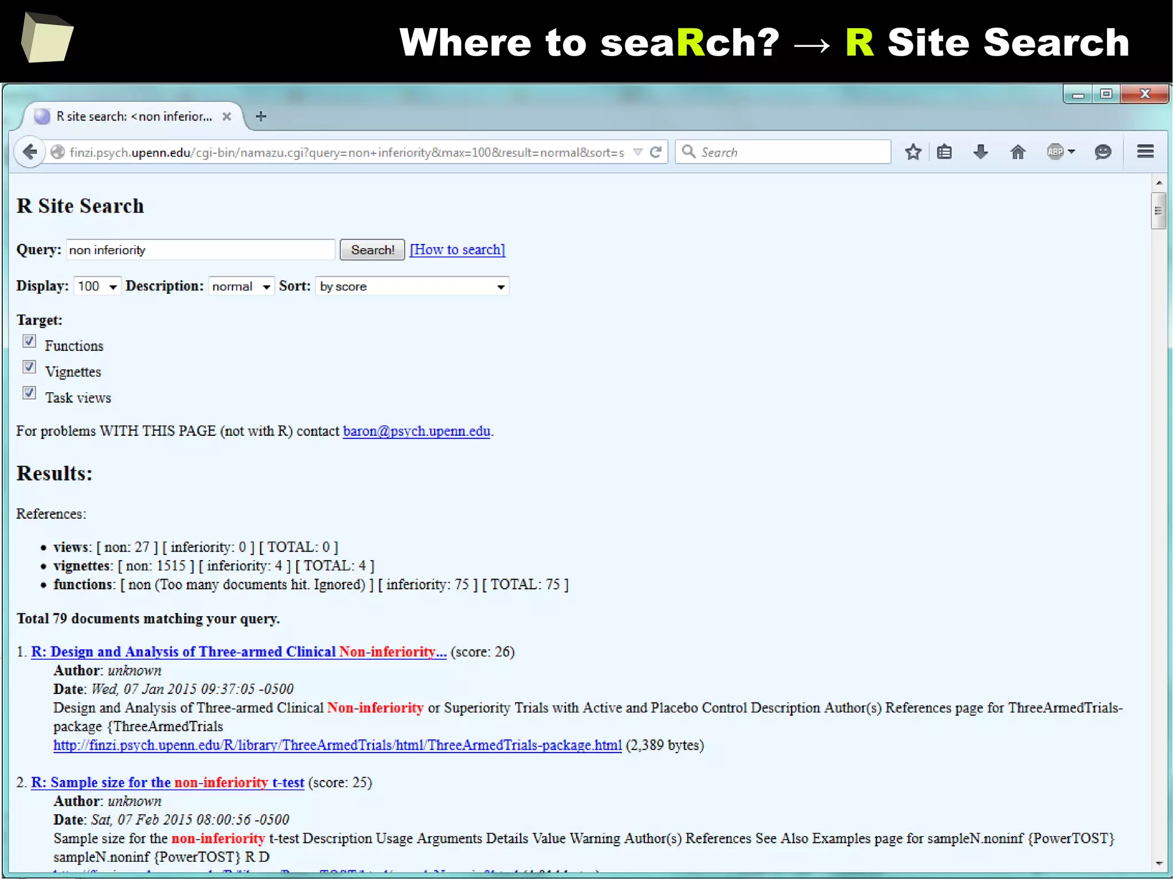Click 'Date: Wed, 07 Jan 2015 09:37:05 -0500'
This screenshot has height=879, width=1173.
[x=174, y=689]
